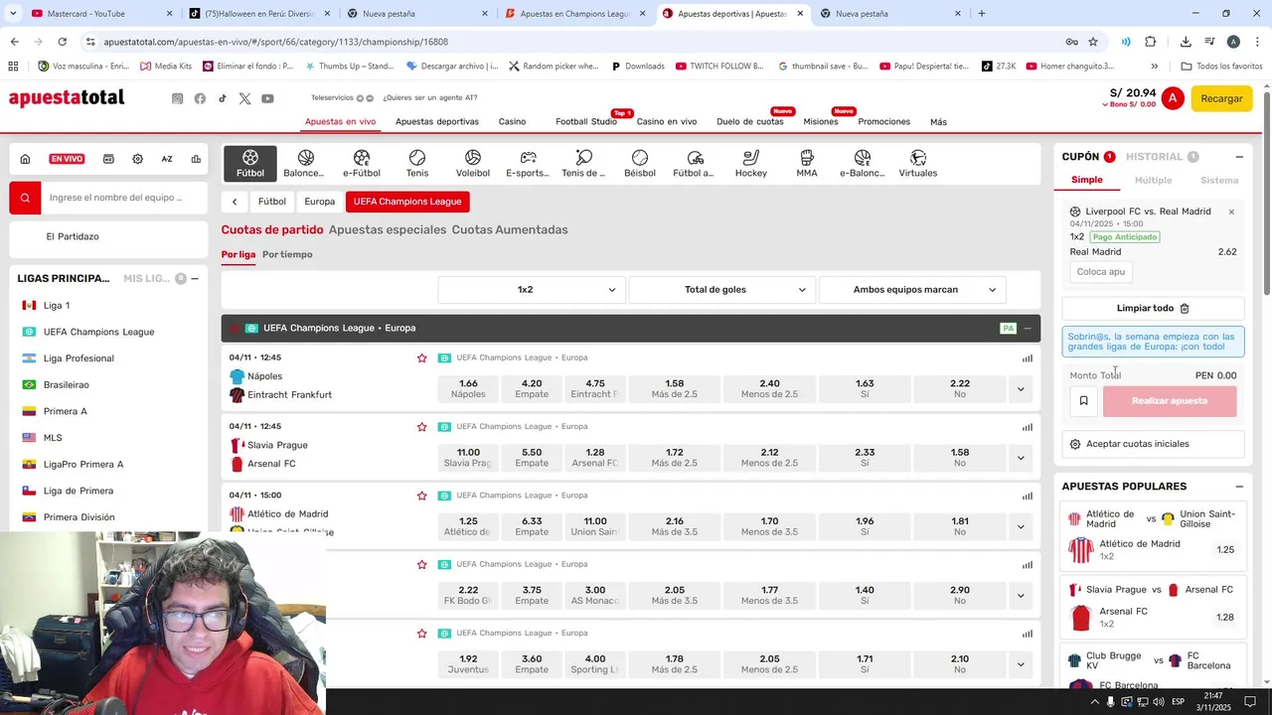Click Limpiar todo in the coupon
1272x715 pixels.
[1153, 309]
